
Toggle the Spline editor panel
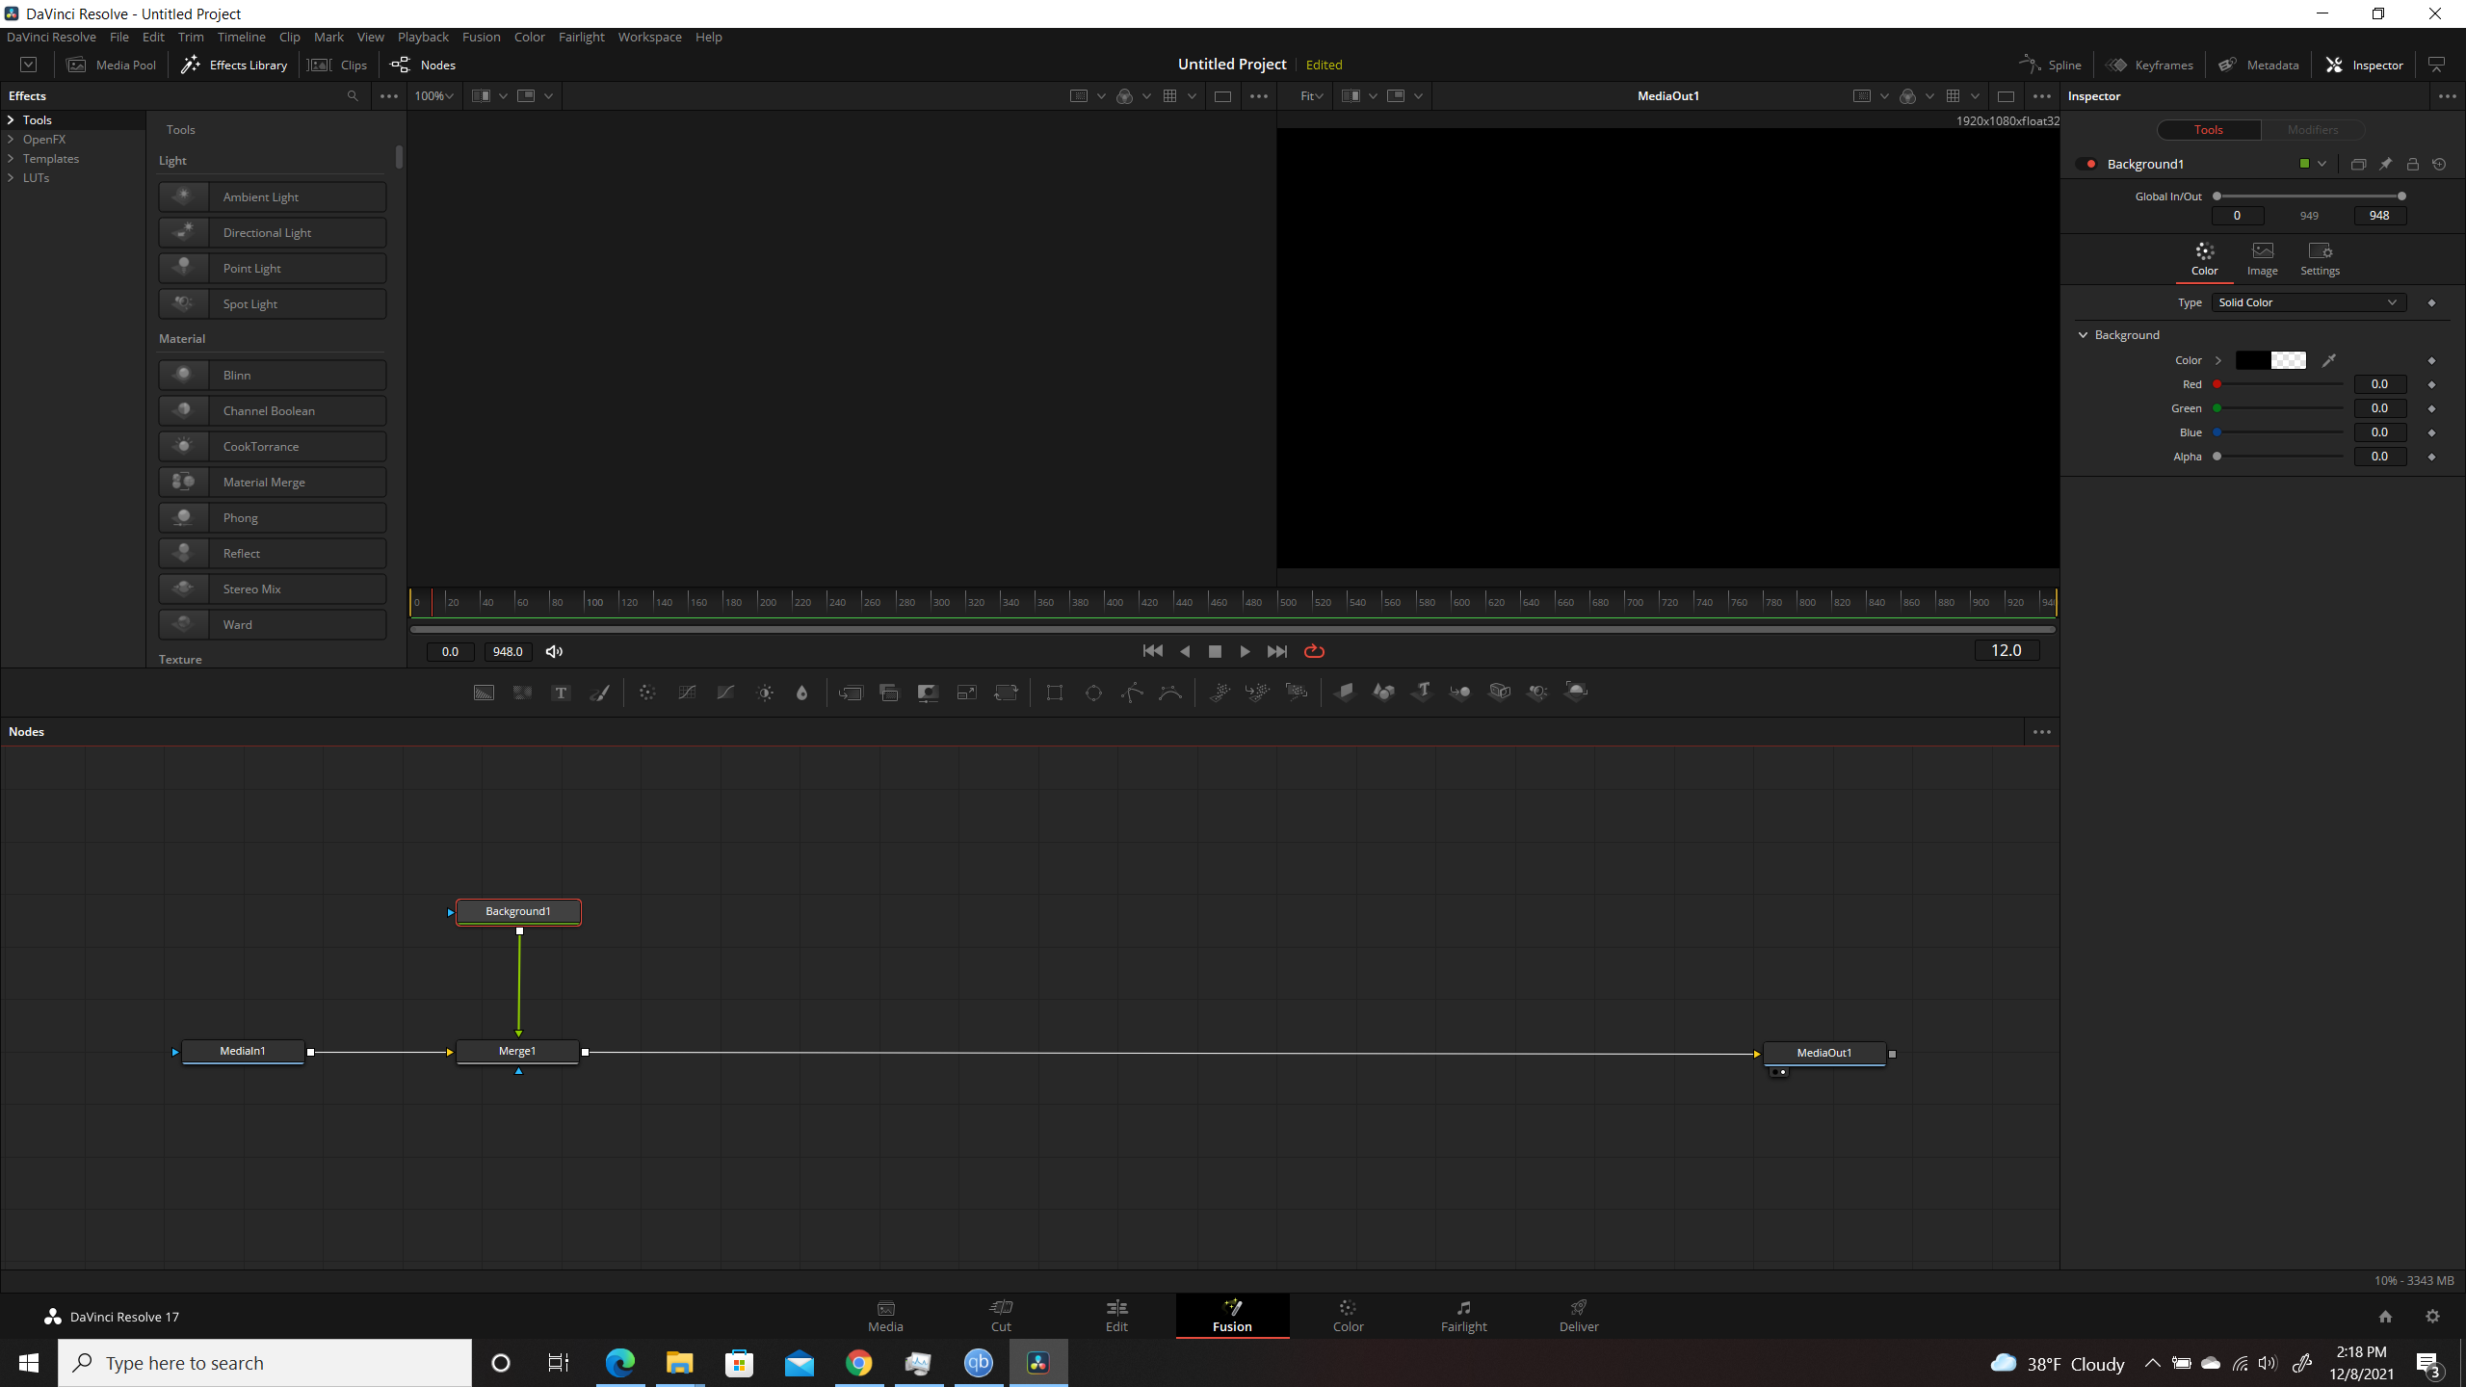coord(2051,65)
